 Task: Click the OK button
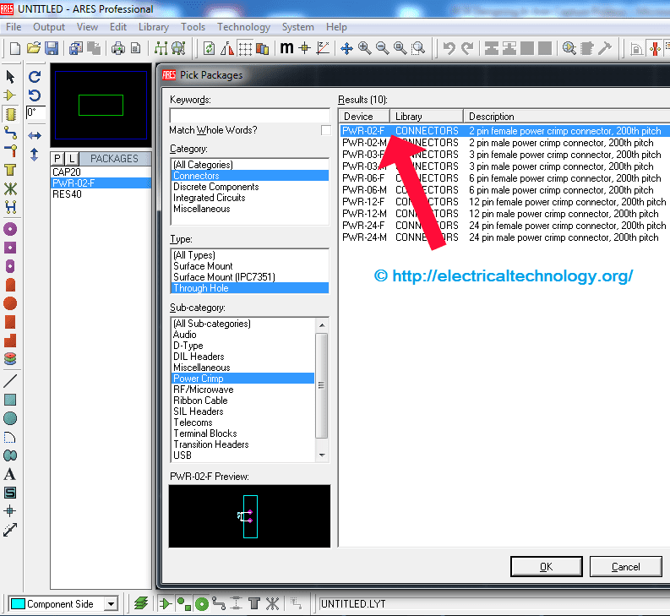546,567
